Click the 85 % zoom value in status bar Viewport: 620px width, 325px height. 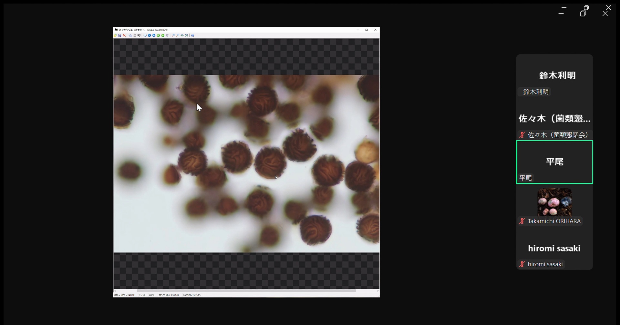151,295
